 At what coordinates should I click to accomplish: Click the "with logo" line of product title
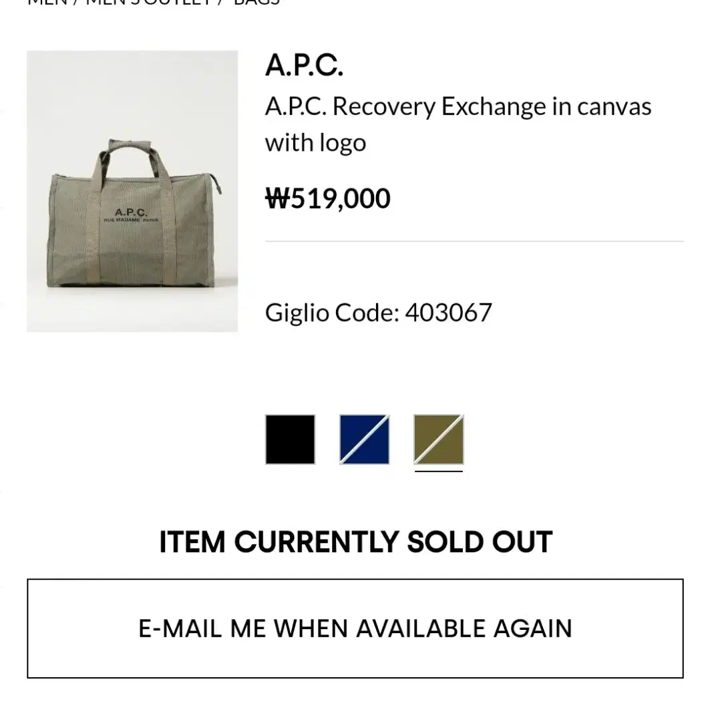point(316,143)
